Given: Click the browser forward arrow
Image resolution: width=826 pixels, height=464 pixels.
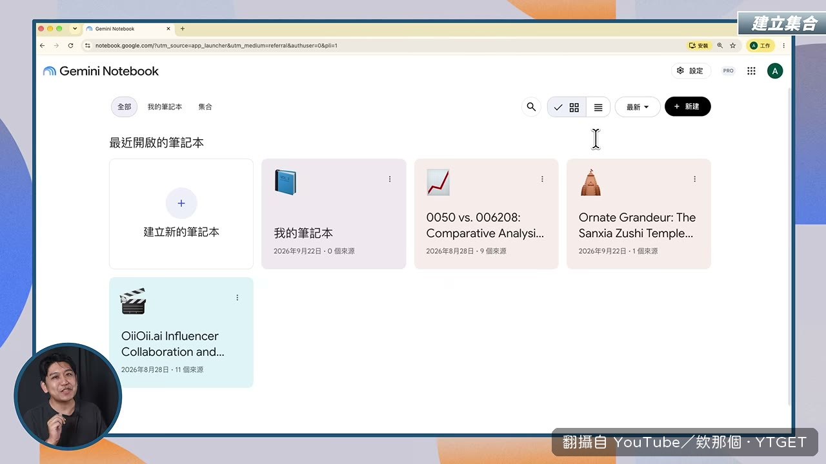Looking at the screenshot, I should 56,46.
